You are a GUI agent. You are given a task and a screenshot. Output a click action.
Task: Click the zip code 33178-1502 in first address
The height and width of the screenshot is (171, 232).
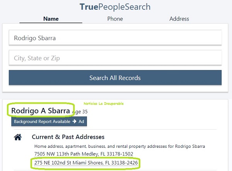click(120, 154)
